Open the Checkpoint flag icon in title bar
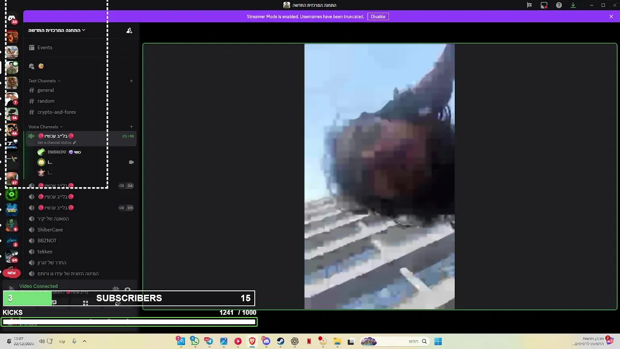The height and width of the screenshot is (349, 620). 529,5
